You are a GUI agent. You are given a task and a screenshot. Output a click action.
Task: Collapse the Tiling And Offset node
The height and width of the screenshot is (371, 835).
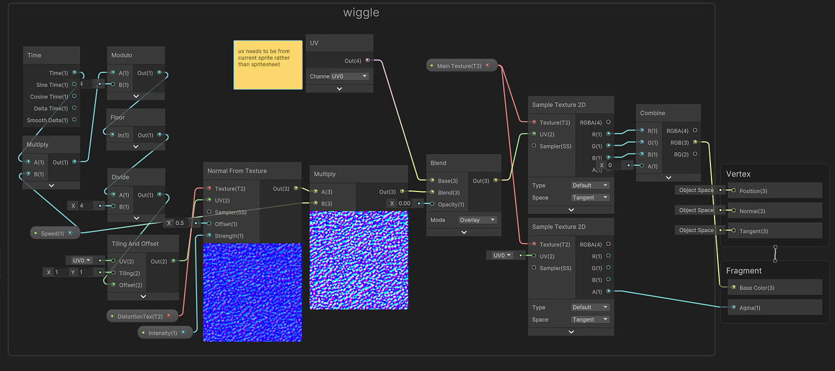pyautogui.click(x=143, y=296)
